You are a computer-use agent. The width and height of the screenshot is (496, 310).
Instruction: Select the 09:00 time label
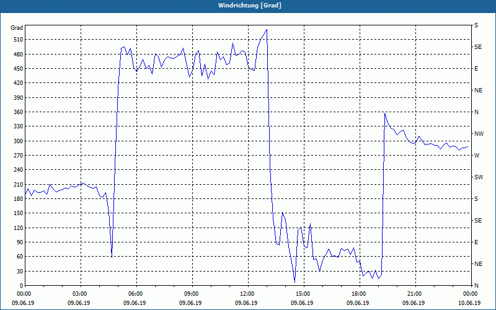click(192, 294)
